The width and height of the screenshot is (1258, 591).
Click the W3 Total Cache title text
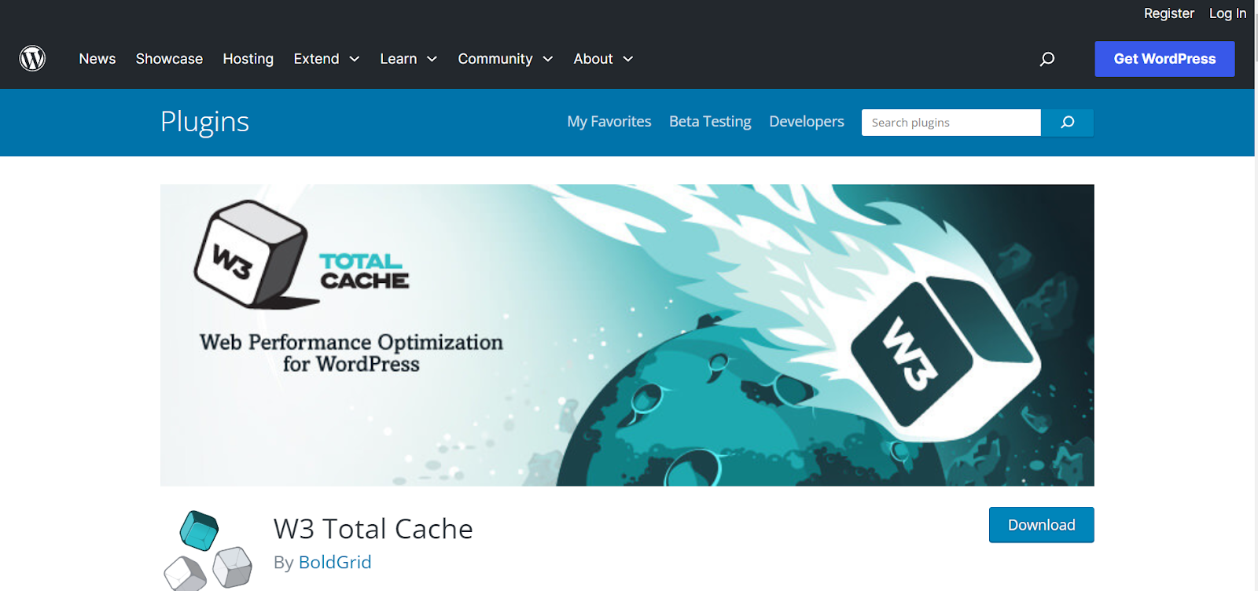pyautogui.click(x=373, y=529)
